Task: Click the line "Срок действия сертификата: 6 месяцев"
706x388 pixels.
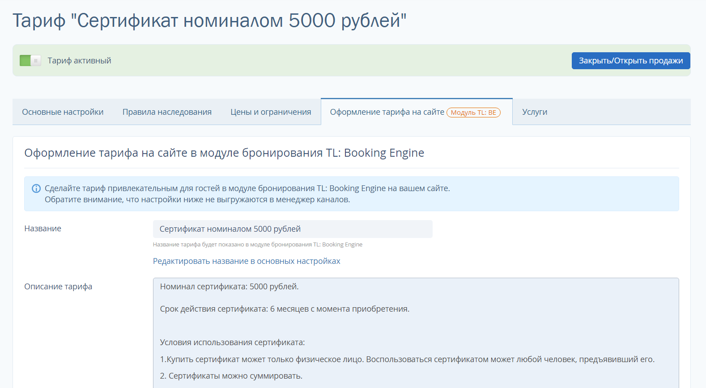Action: (x=285, y=309)
